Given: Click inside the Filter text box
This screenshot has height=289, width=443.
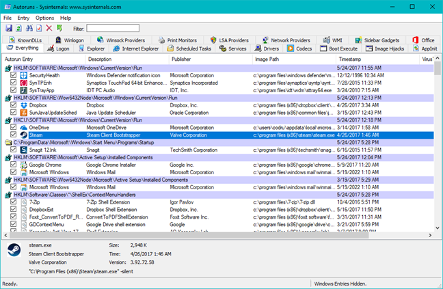Looking at the screenshot, I should coord(113,28).
